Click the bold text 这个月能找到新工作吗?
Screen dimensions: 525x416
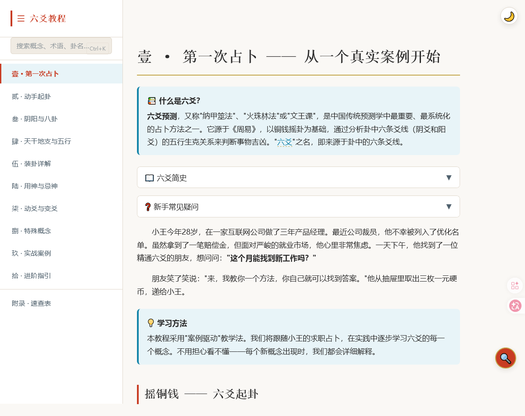coord(271,258)
